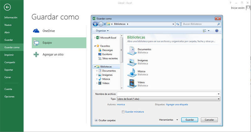Click the monica author link
Screen dimensions: 251x132
coord(121,104)
